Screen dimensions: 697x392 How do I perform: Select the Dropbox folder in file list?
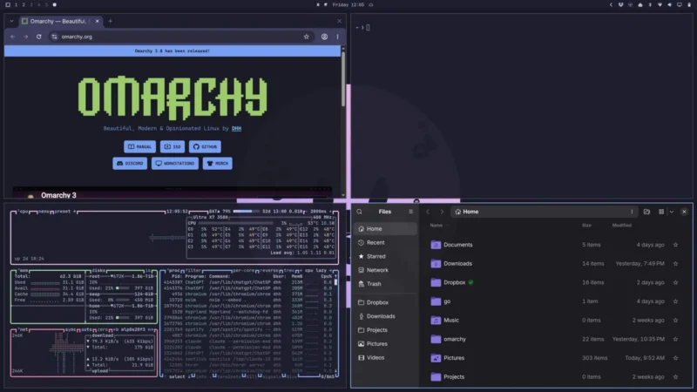coord(555,282)
